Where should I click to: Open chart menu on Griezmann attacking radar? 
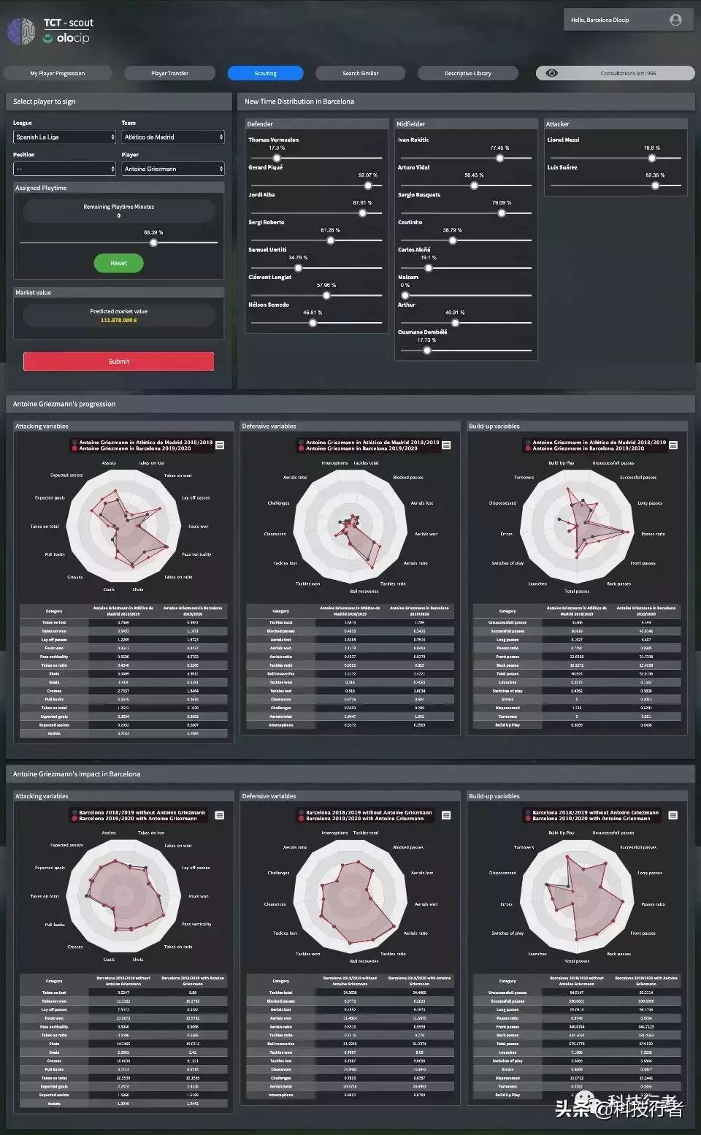pyautogui.click(x=220, y=445)
